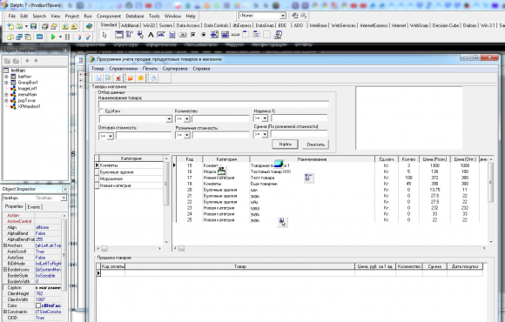This screenshot has height=322, width=505.
Task: Open the Ед.Изм combo box dropdown
Action: pyautogui.click(x=169, y=119)
